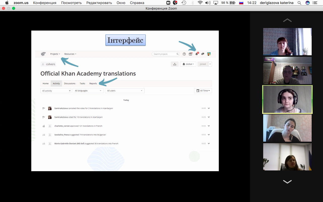The height and width of the screenshot is (202, 323).
Task: Click the Search projects field
Action: (166, 54)
